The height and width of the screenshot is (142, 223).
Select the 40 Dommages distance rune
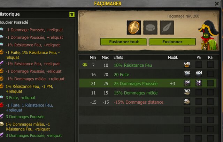coord(187,102)
